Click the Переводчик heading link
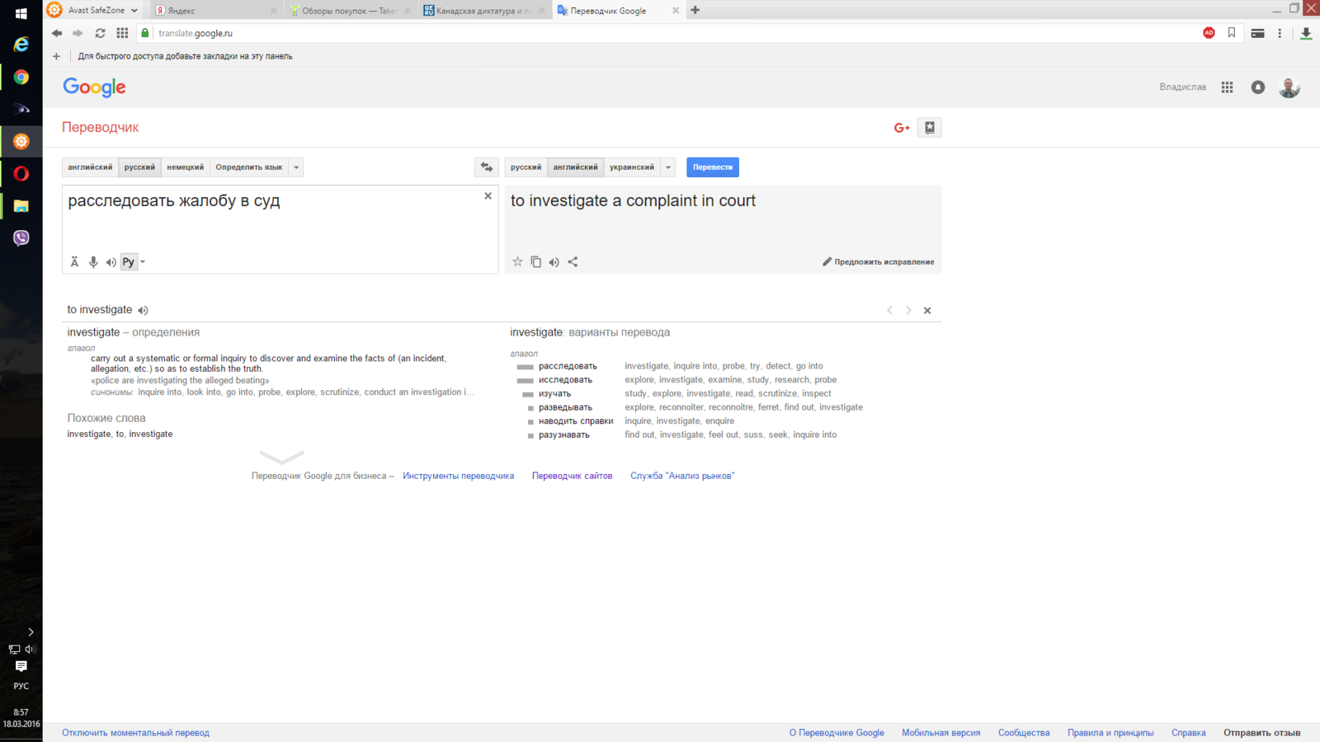Image resolution: width=1320 pixels, height=742 pixels. pos(100,128)
